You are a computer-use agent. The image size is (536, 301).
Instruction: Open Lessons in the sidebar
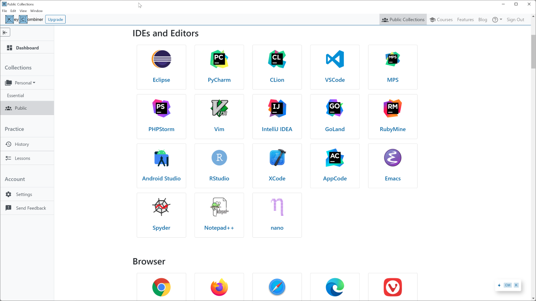click(x=27, y=158)
